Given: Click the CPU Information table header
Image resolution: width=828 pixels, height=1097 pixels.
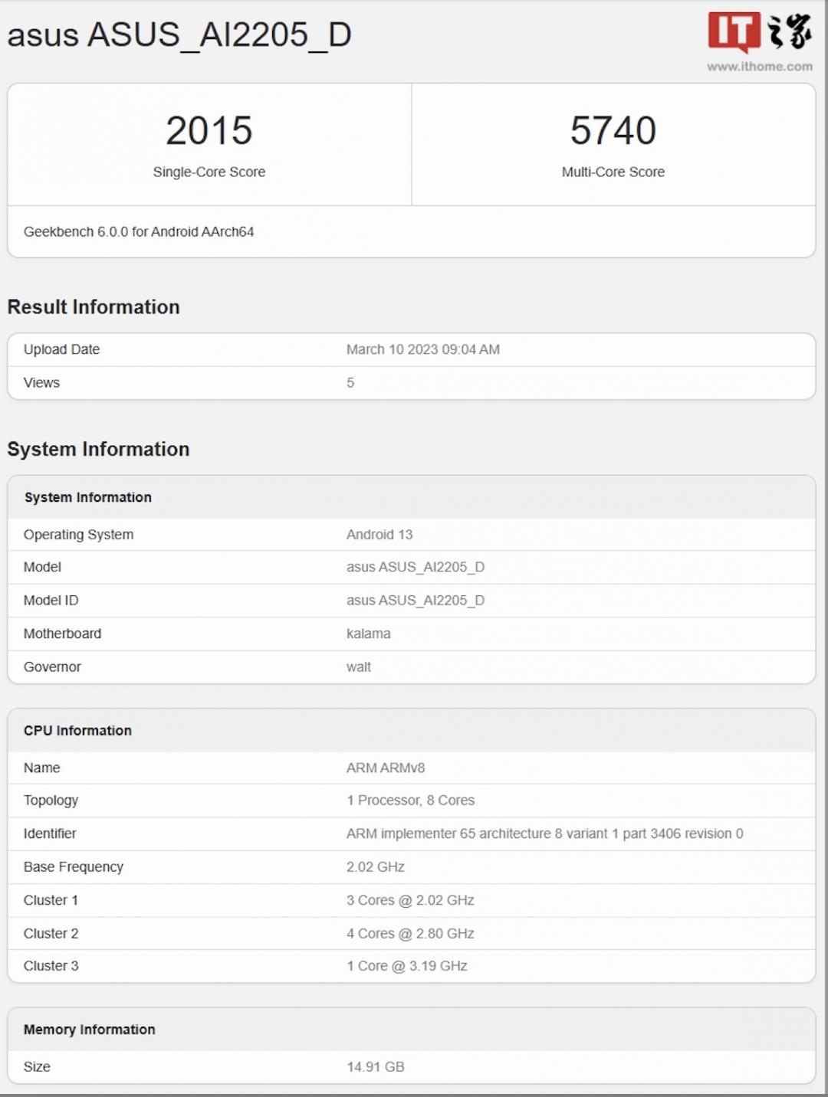Looking at the screenshot, I should [x=77, y=731].
